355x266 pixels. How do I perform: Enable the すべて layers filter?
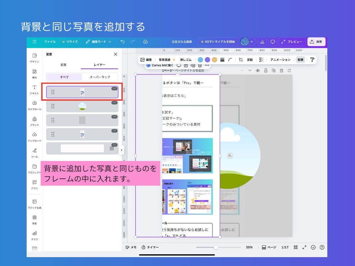point(65,77)
